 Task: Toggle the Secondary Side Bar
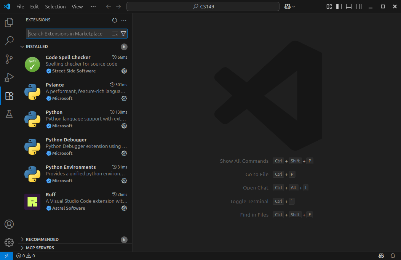pos(358,6)
